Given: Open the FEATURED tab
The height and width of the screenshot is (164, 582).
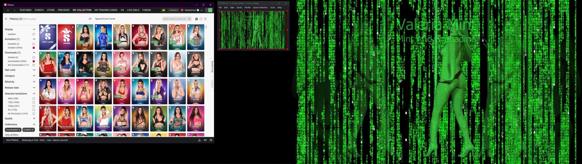Looking at the screenshot, I should tap(26, 10).
